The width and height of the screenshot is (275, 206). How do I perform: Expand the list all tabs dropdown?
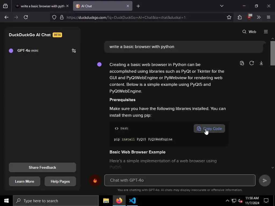pyautogui.click(x=222, y=6)
